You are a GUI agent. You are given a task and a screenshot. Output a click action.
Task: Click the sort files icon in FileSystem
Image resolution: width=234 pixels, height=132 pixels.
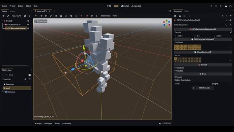pos(30,79)
